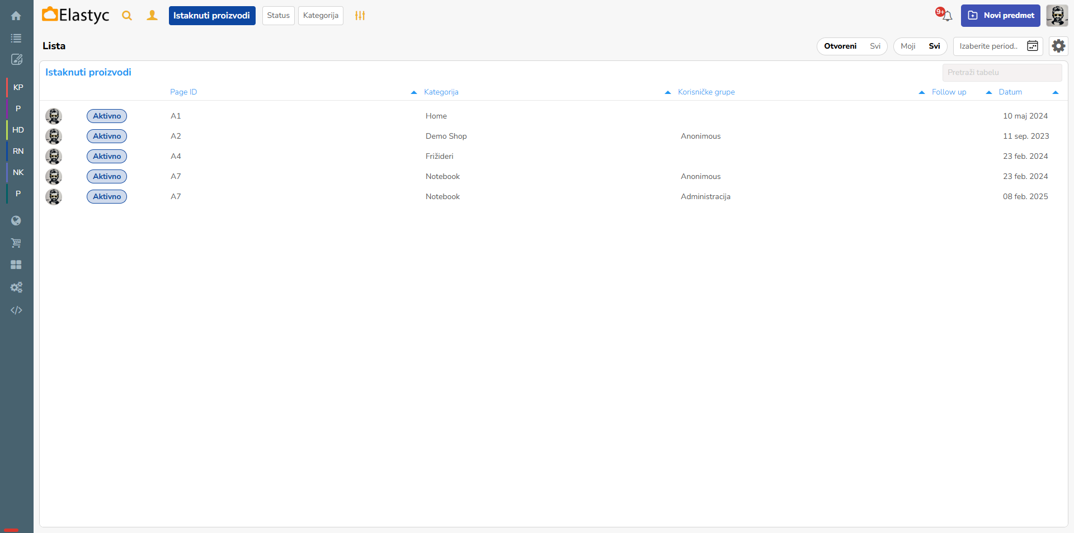Screen dimensions: 1074x533
Task: Switch filter to Otvoreni
Action: [840, 46]
